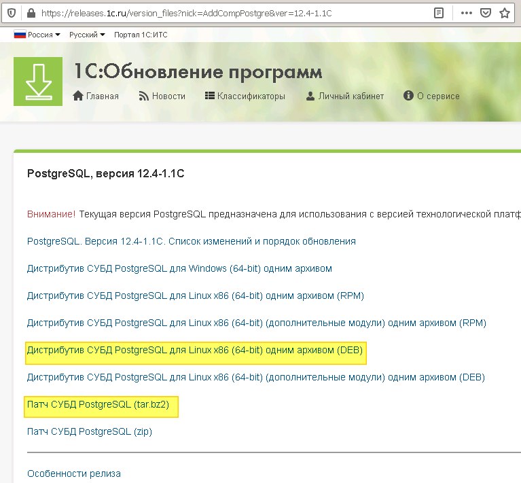The image size is (521, 483).
Task: Download дополнительные модули одним архивом (RPM)
Action: tap(257, 323)
